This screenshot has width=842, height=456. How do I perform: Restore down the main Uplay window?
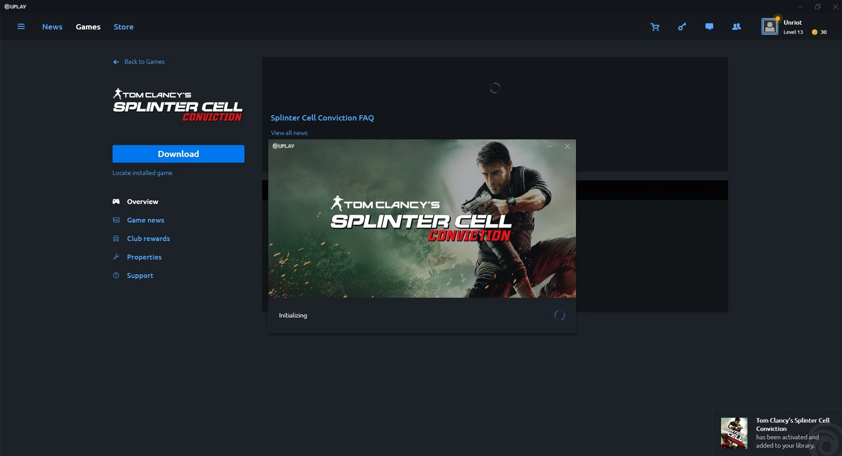(818, 7)
